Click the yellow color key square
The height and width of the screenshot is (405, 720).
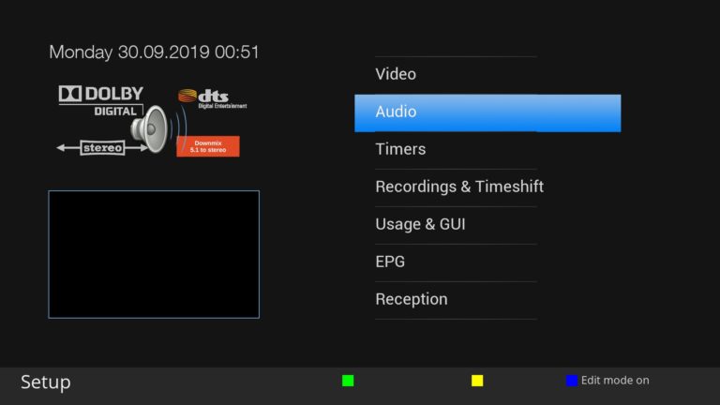pyautogui.click(x=477, y=381)
